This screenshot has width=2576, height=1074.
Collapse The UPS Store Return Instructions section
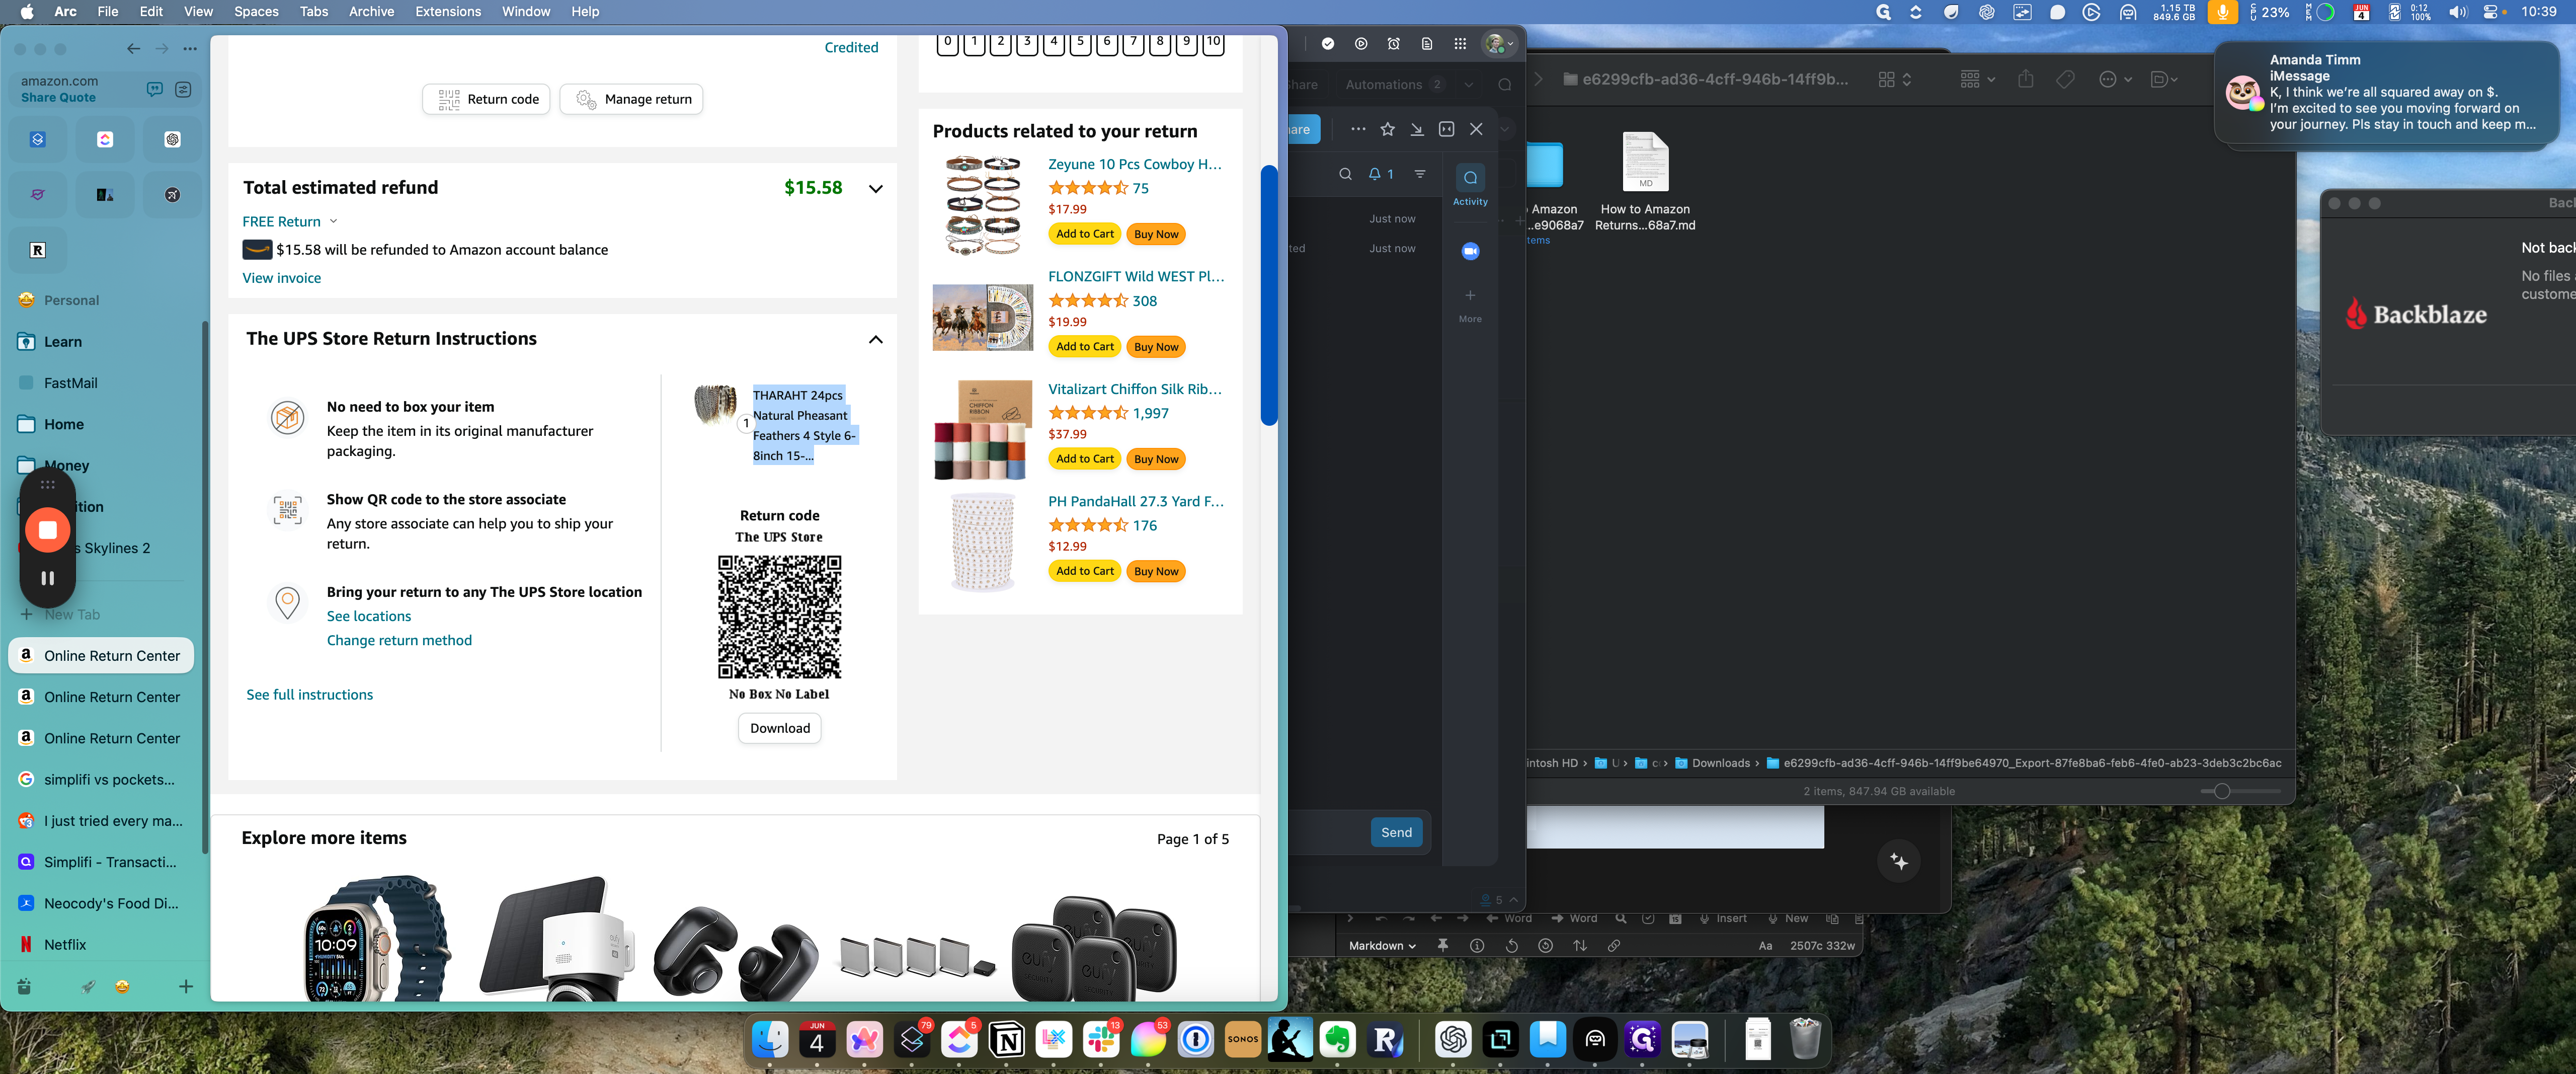875,340
